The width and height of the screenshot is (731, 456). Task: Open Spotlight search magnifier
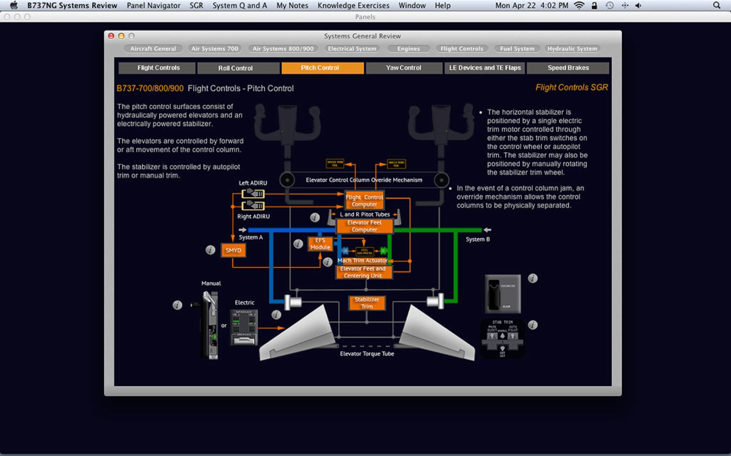coord(717,5)
